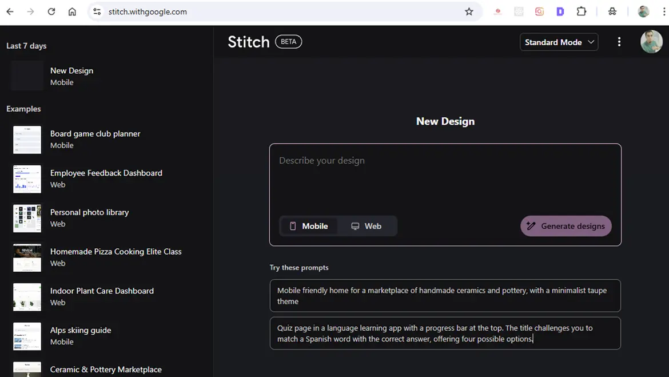Click the "Examples" section heading
This screenshot has width=669, height=377.
point(23,109)
